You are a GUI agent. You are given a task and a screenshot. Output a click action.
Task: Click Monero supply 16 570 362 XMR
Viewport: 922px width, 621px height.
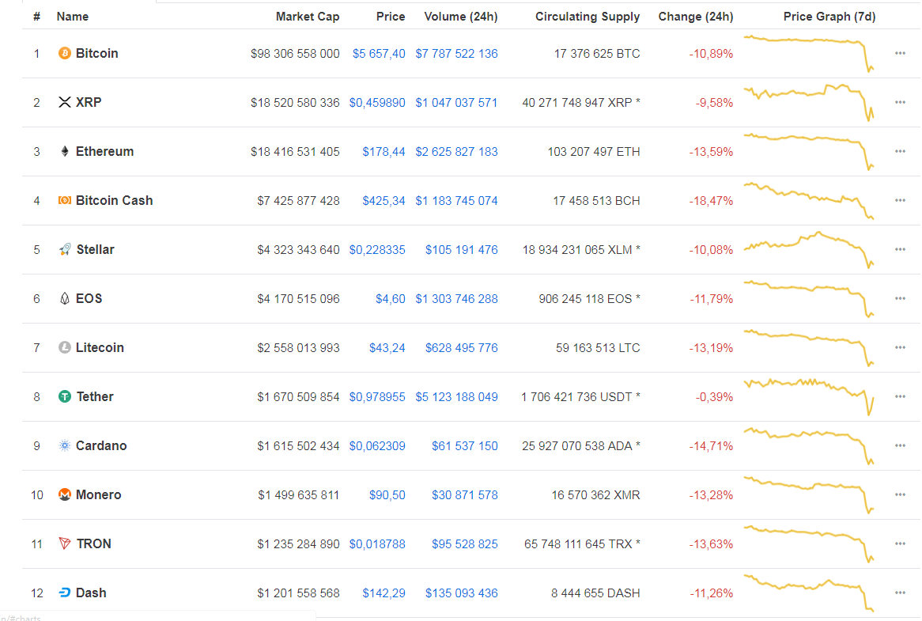coord(595,495)
